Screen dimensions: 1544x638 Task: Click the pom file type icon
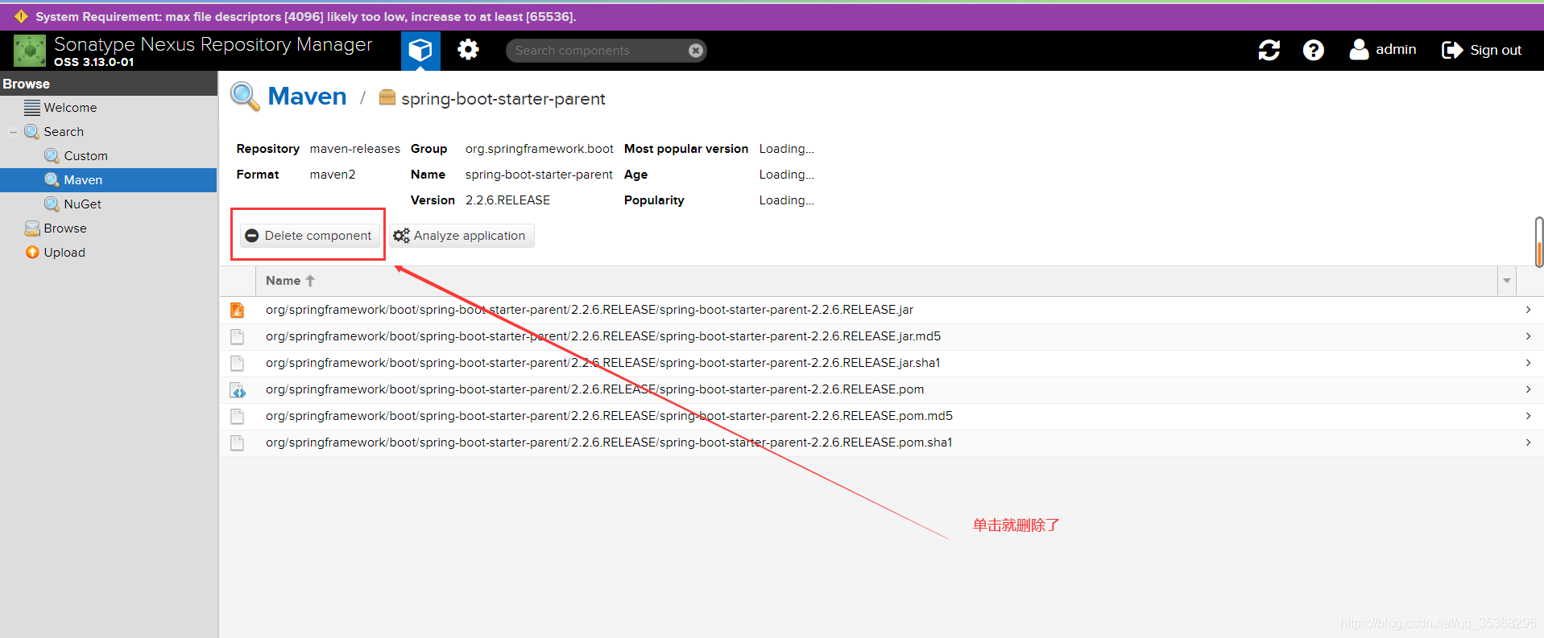coord(238,390)
